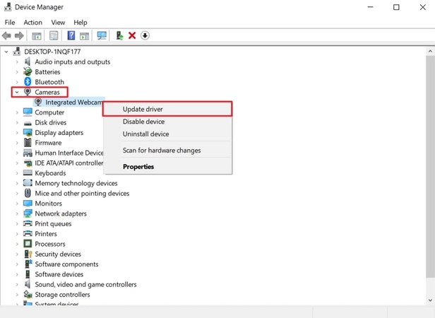Click the scrollbar up arrow
The width and height of the screenshot is (435, 318).
(x=430, y=52)
